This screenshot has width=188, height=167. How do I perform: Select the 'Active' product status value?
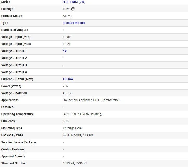pyautogui.click(x=67, y=16)
